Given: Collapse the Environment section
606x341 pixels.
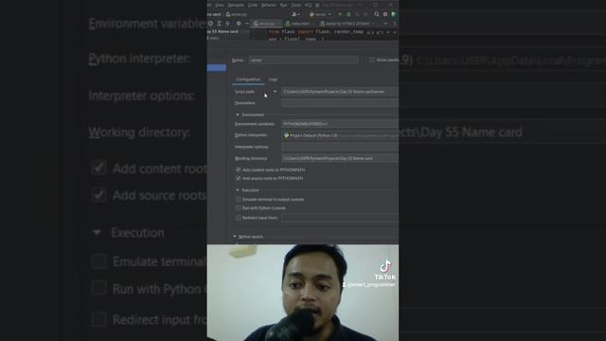Looking at the screenshot, I should [x=238, y=115].
